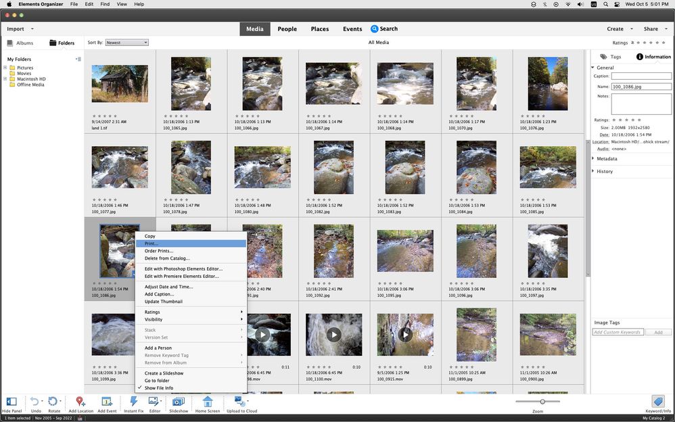Switch to the Folders panel

pos(62,43)
